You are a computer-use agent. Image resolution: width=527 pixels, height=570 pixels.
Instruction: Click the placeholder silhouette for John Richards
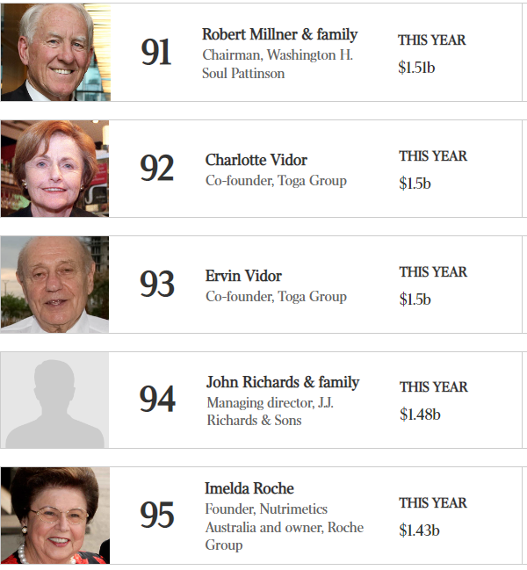pos(54,400)
